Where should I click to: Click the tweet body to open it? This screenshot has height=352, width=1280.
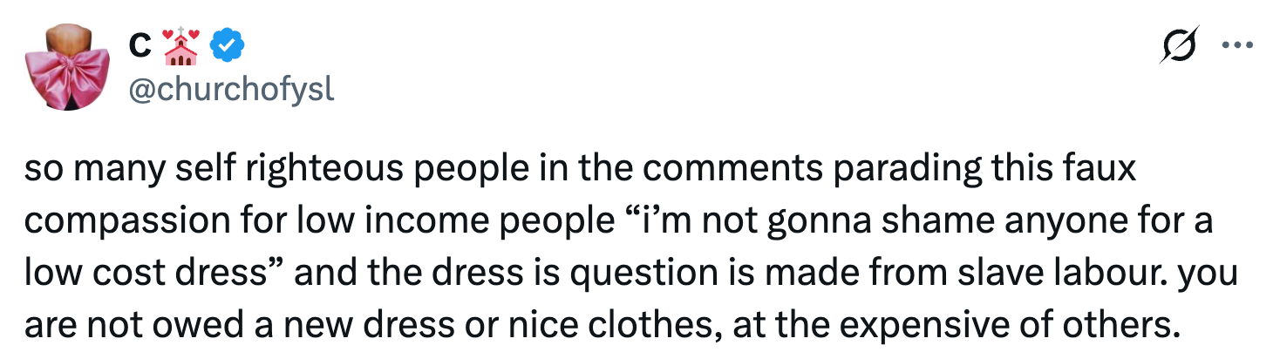coord(610,246)
